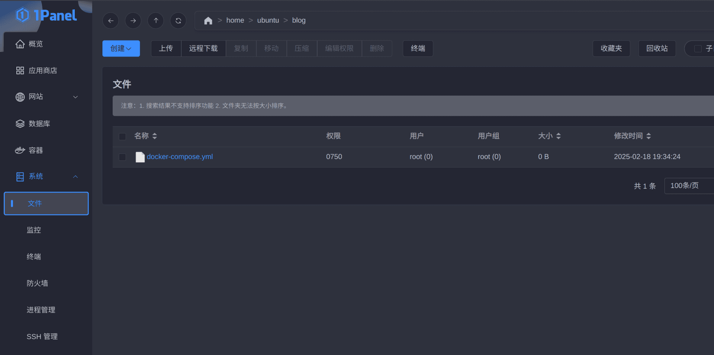Select 防火墙 firewall in sidebar
Image resolution: width=714 pixels, height=355 pixels.
point(37,283)
